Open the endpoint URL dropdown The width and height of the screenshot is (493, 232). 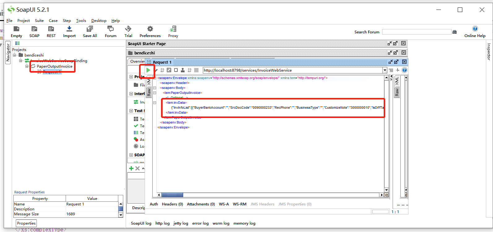[385, 70]
